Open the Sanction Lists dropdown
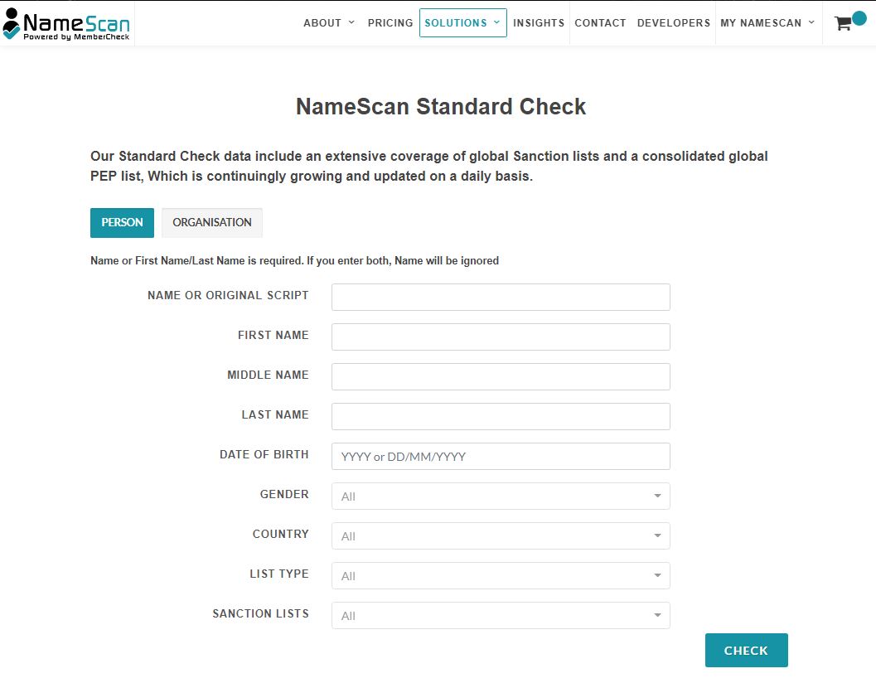The image size is (876, 683). pyautogui.click(x=501, y=615)
